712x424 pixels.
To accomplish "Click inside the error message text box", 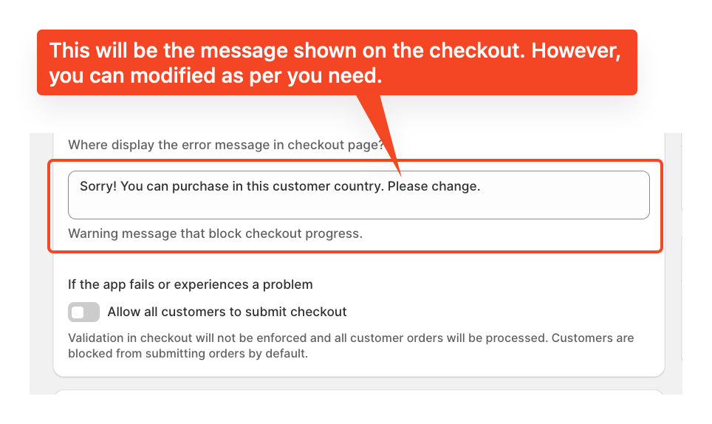I will tap(359, 195).
